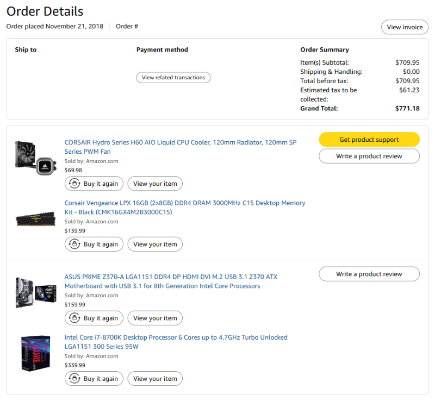Click the buy-again cart icon for Intel i7-8700K
The image size is (435, 401).
pos(74,379)
